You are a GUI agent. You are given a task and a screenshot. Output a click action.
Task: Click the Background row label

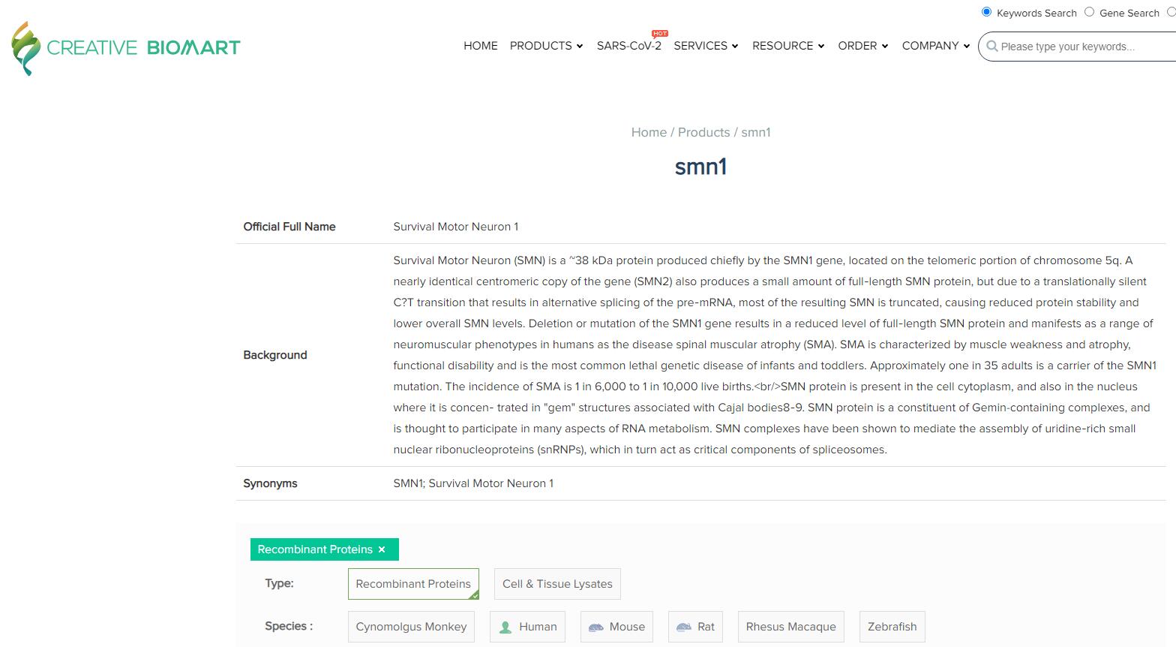pos(275,355)
